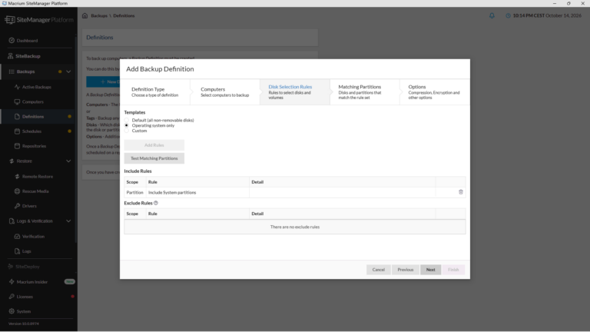Select Custom template radio button
The image size is (590, 332).
(x=127, y=131)
